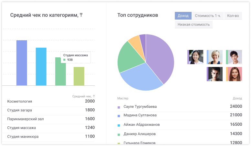
Task: Open the Низкая стоимость filter tab
Action: tap(193, 24)
